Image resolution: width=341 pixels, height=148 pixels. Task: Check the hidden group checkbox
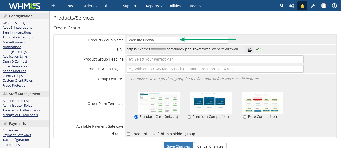pyautogui.click(x=128, y=134)
